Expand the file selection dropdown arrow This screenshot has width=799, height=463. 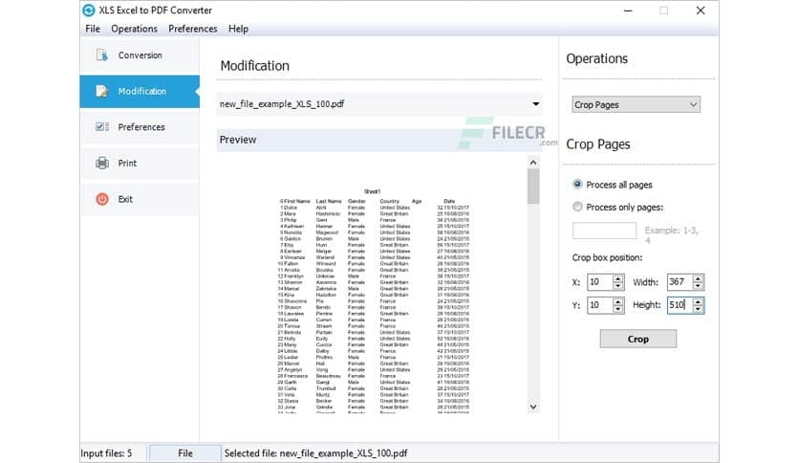(535, 104)
